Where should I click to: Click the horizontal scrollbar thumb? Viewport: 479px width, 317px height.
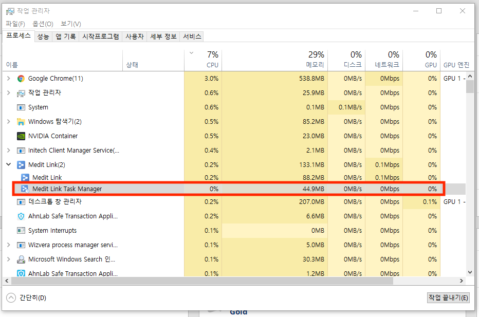tap(202, 281)
